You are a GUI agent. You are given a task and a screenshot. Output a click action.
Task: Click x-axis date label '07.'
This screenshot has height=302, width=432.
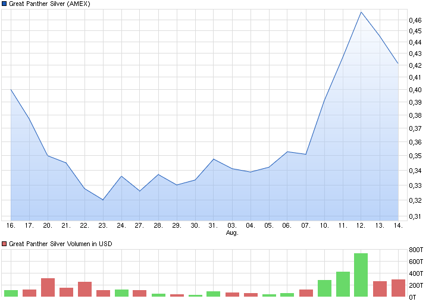[305, 225]
